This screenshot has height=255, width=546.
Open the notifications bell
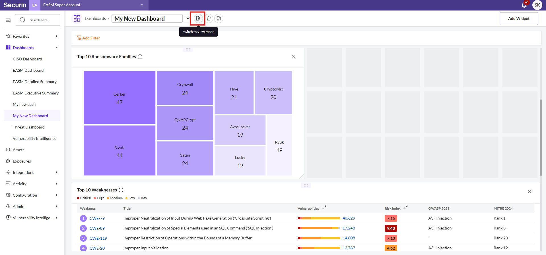[524, 5]
